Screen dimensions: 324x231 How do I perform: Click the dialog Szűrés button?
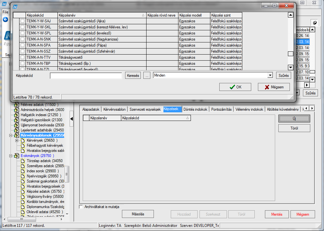[x=283, y=76]
